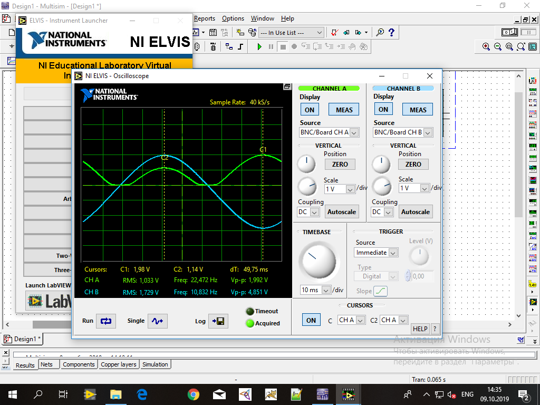Toggle the Cursors ON button
This screenshot has height=405, width=540.
311,320
